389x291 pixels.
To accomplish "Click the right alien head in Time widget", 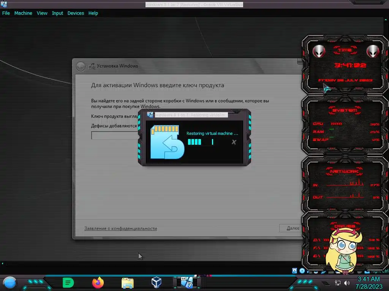I will (373, 51).
